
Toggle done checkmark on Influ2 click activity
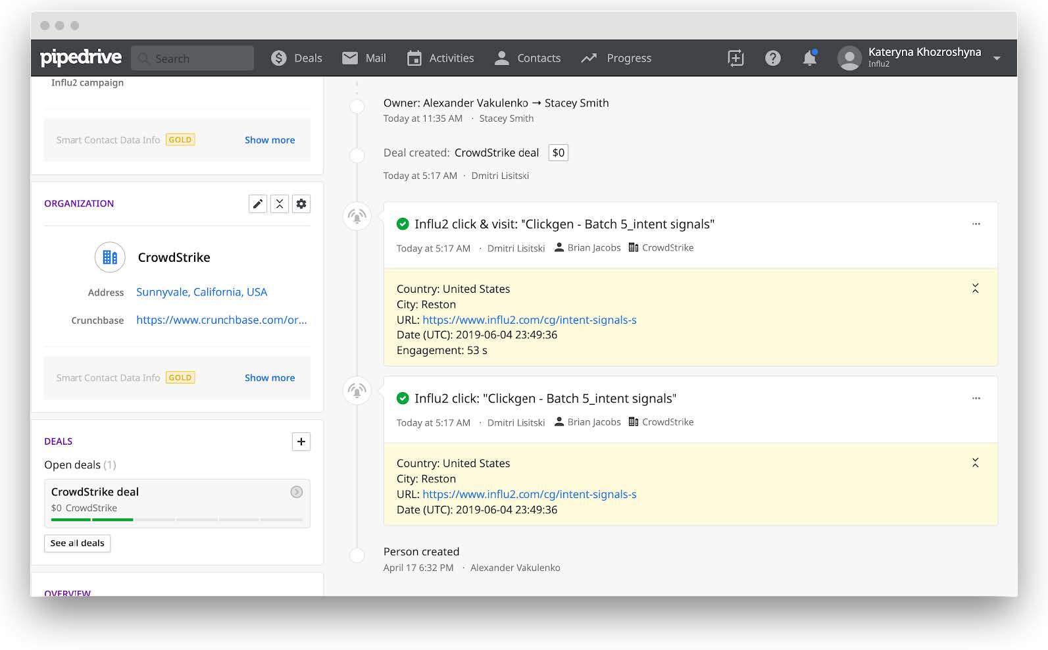tap(403, 399)
